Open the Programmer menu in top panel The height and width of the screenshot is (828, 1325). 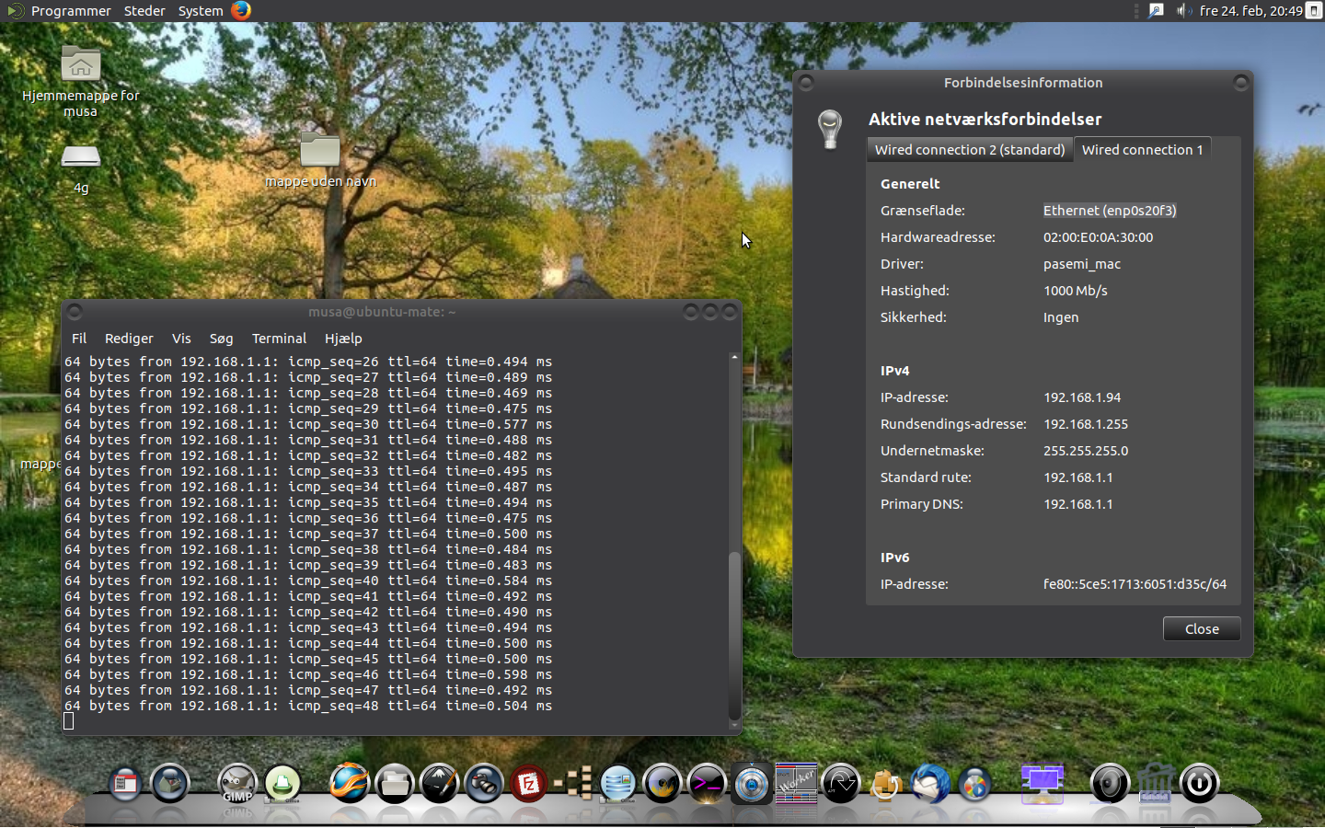click(x=71, y=10)
